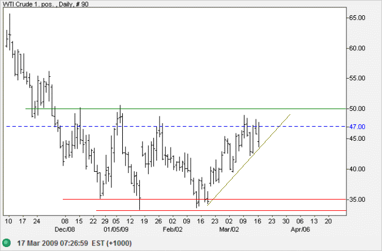This screenshot has width=382, height=251.
Task: Click the 65.00 price axis label
Action: (357, 18)
